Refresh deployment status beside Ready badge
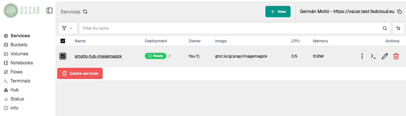This screenshot has width=406, height=116. coord(169,56)
